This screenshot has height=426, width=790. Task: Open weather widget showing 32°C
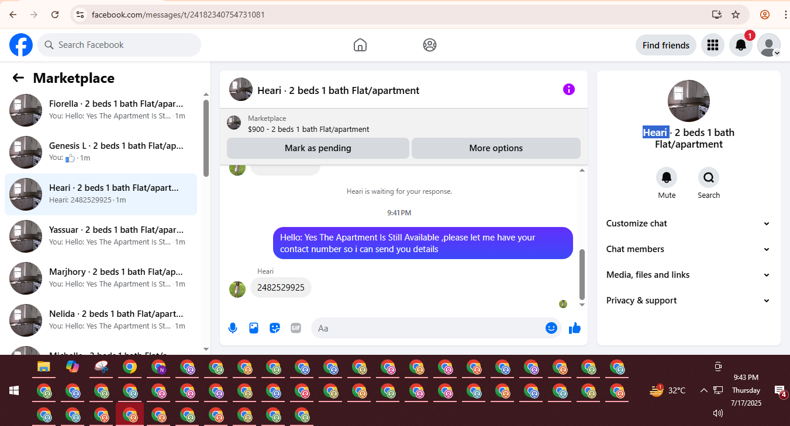point(667,390)
